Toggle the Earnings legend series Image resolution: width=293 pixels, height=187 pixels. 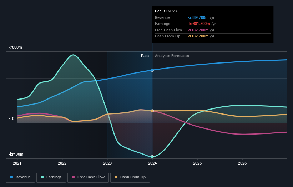[x=51, y=177]
